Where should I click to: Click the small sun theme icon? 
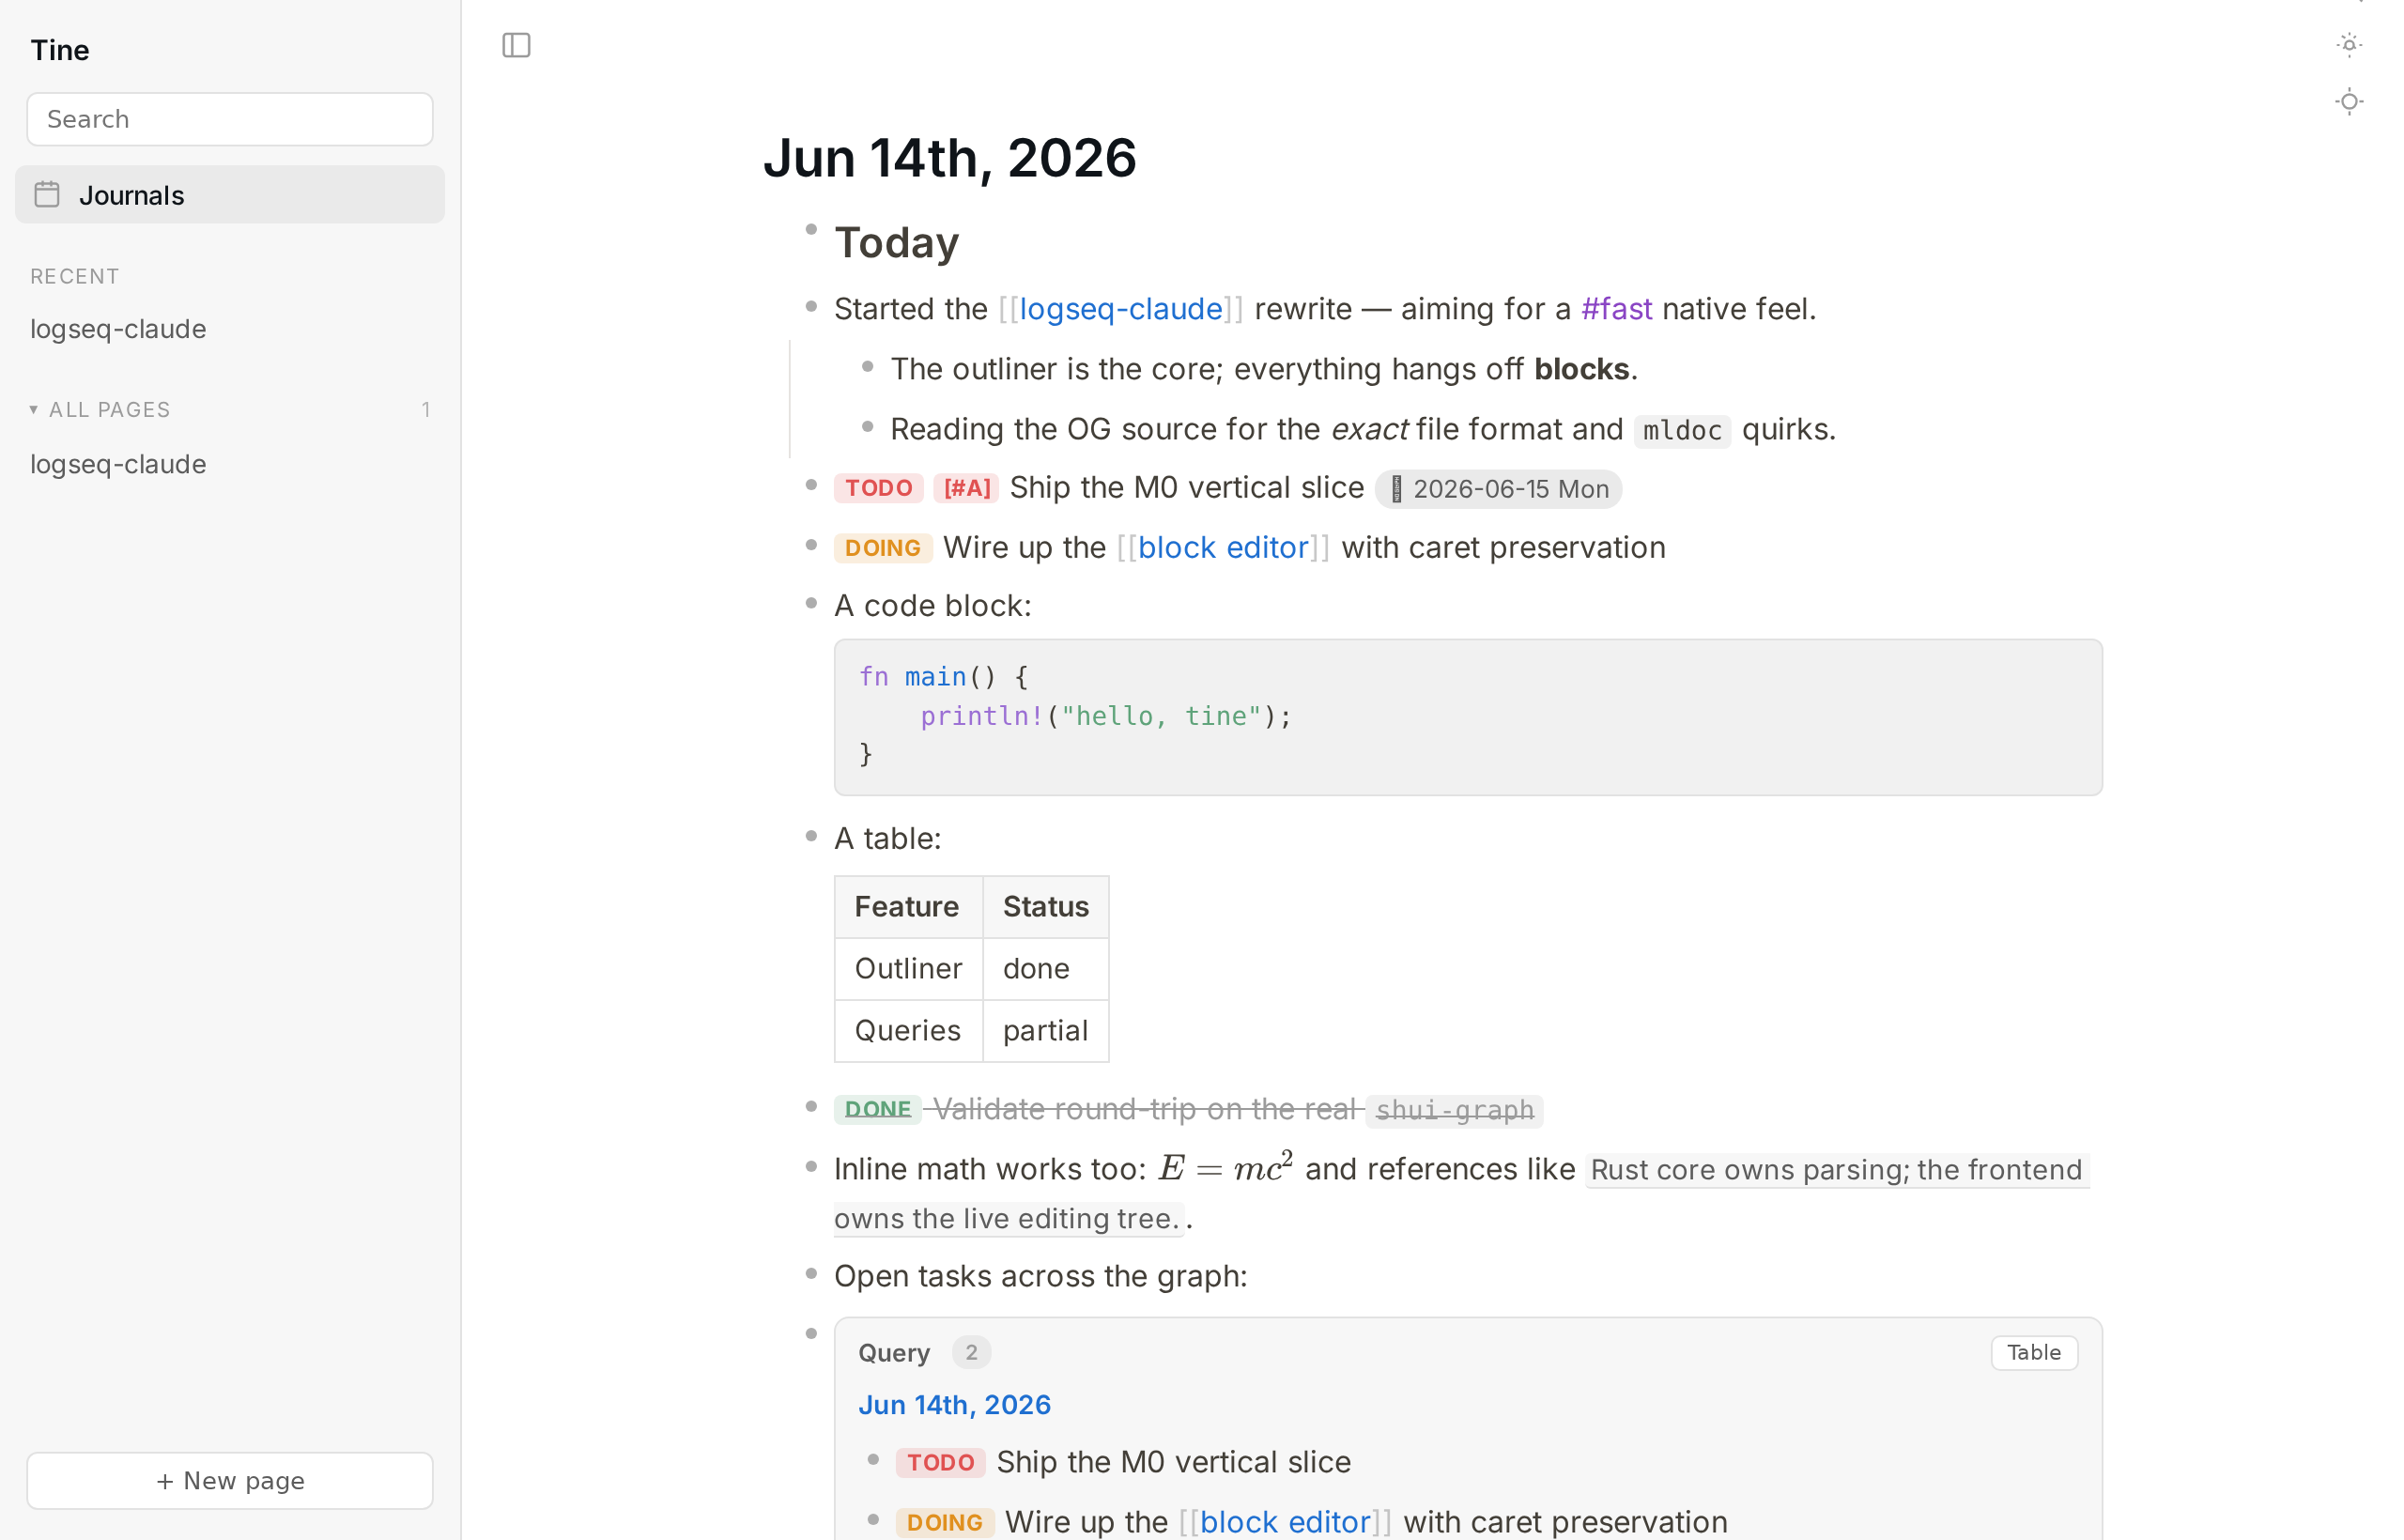2349,44
